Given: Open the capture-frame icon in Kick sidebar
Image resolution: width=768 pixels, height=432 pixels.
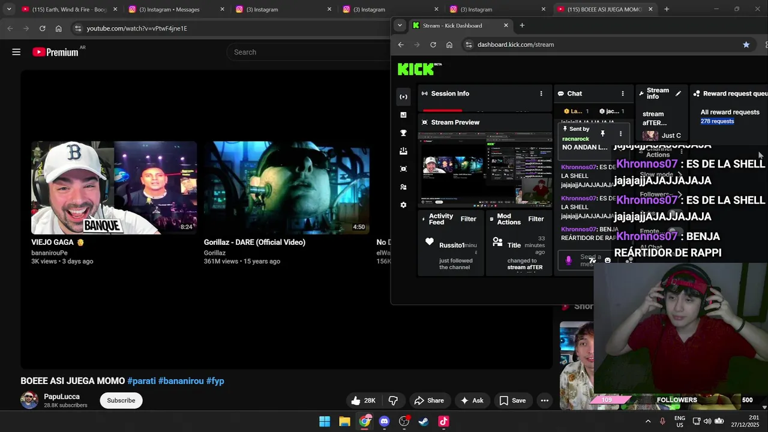Looking at the screenshot, I should pyautogui.click(x=403, y=169).
